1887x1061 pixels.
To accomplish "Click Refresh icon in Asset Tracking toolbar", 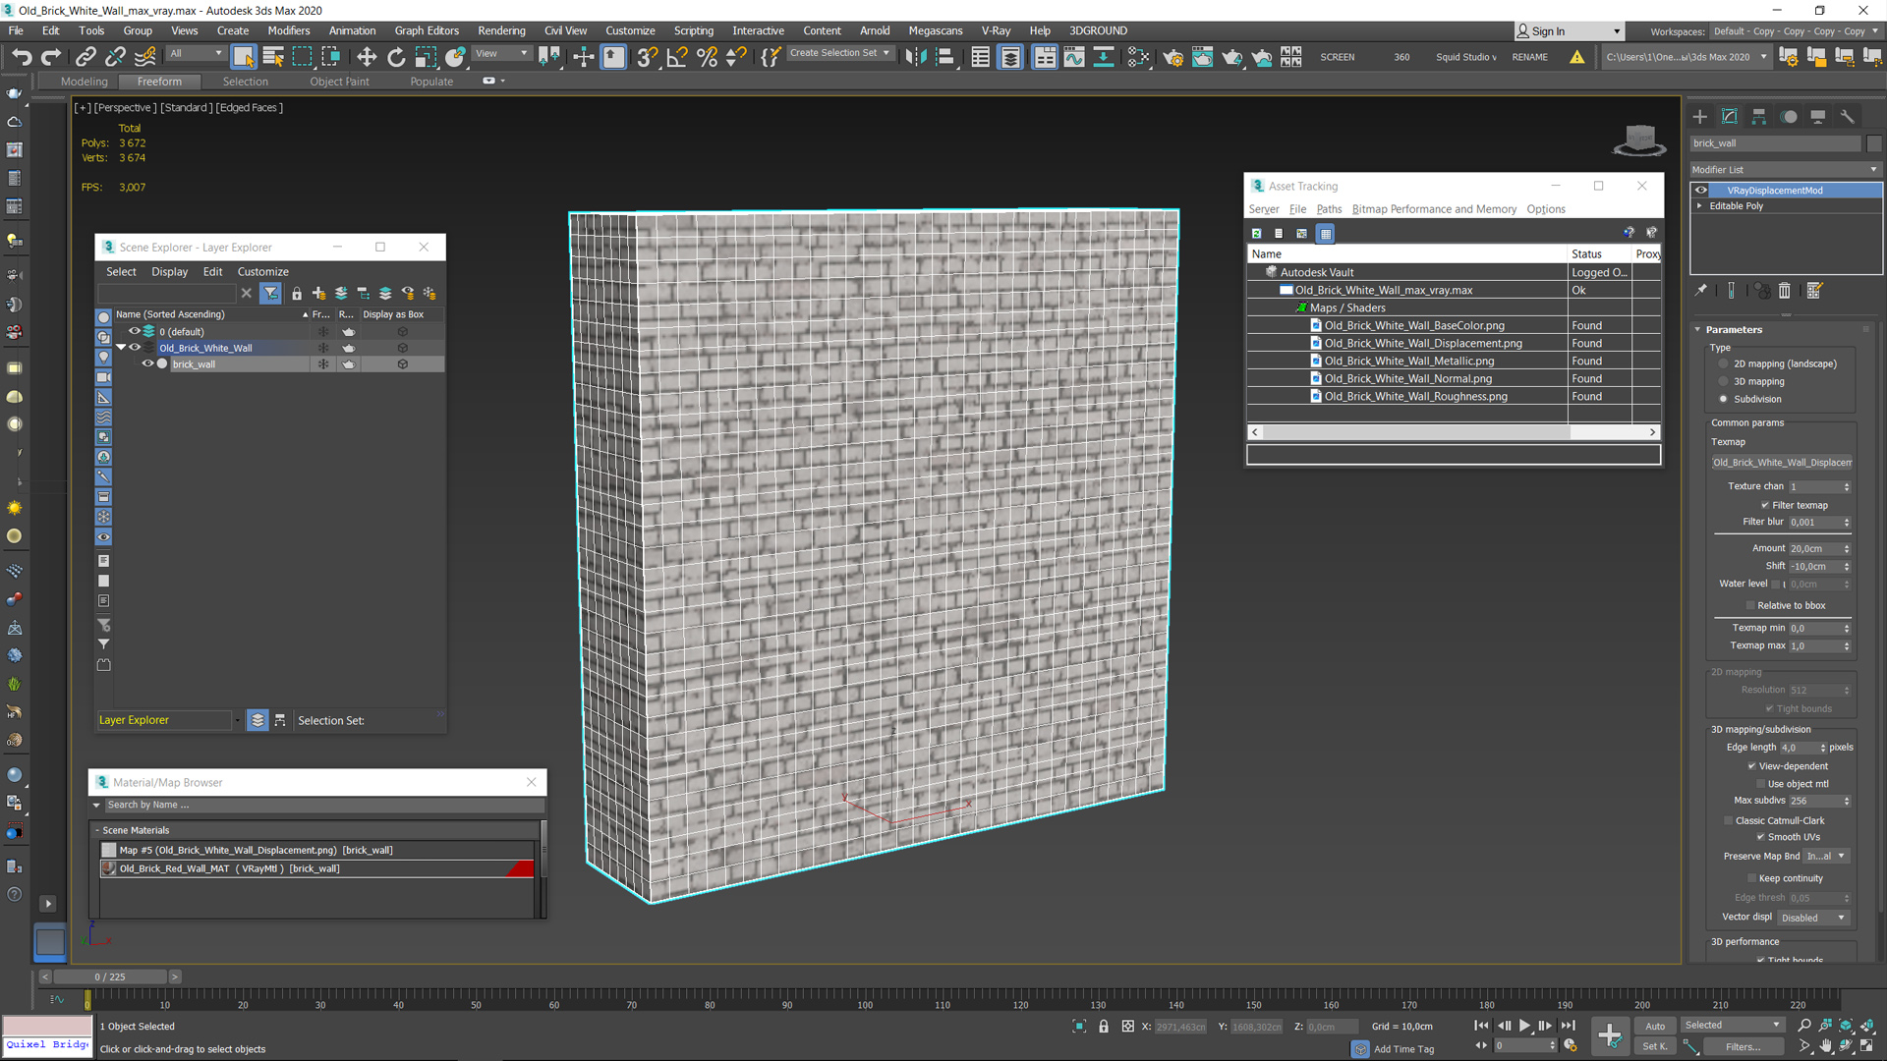I will (1256, 233).
